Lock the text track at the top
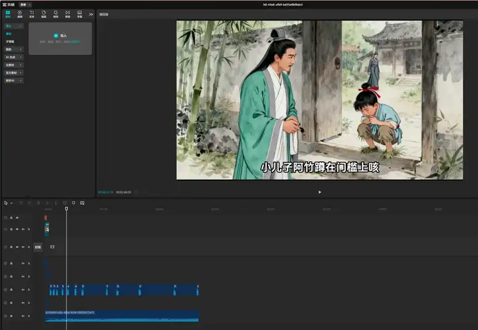The height and width of the screenshot is (330, 478). click(x=11, y=218)
